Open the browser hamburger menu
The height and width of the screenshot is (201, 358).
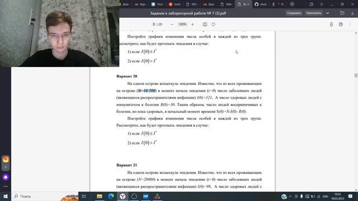tap(321, 4)
